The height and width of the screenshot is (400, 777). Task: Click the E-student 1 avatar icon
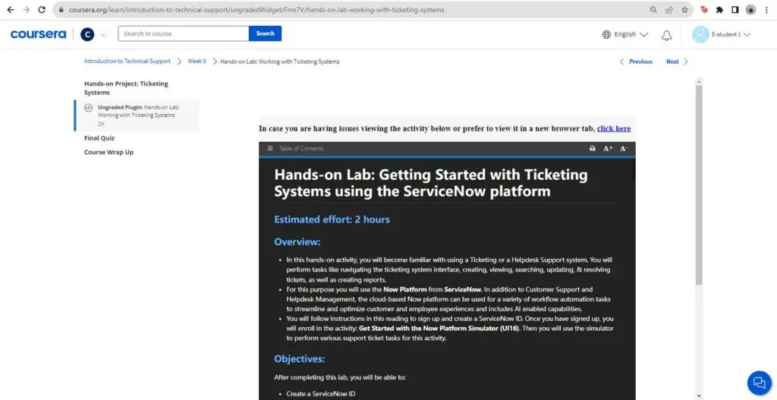coord(700,35)
